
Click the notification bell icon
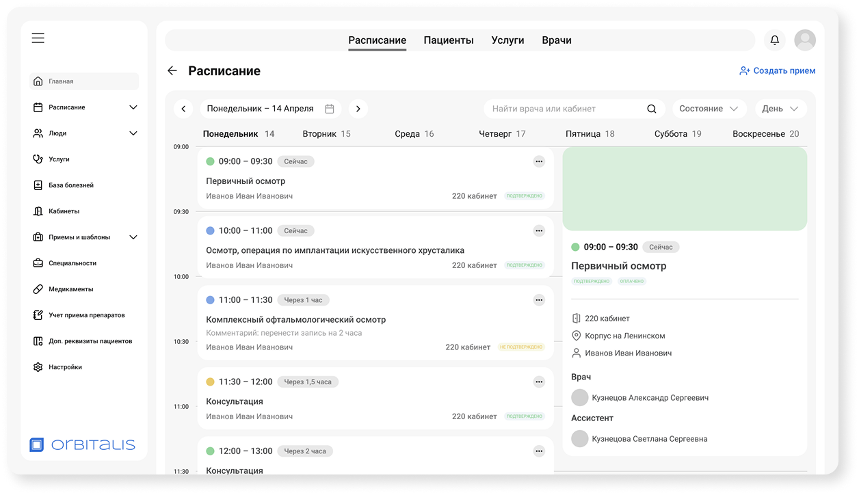coord(775,40)
